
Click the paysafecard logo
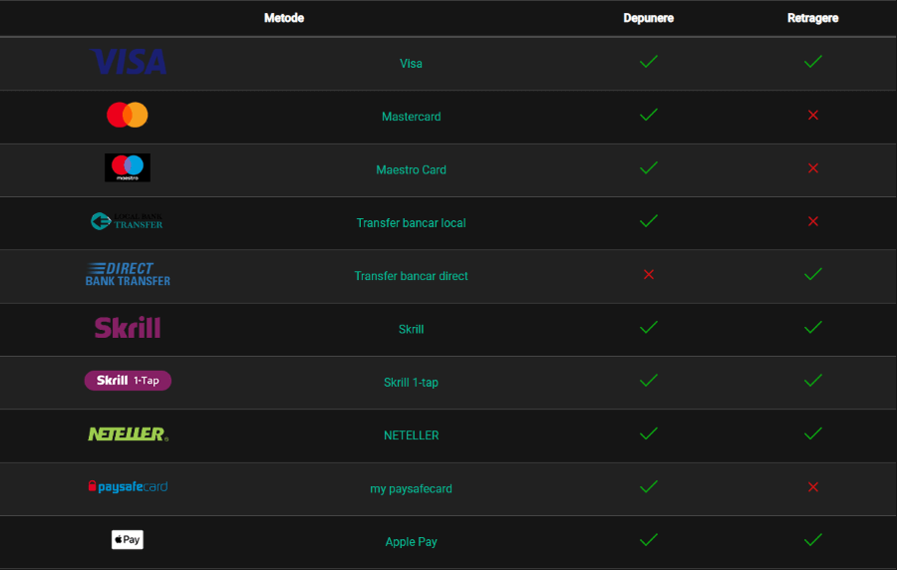(129, 486)
